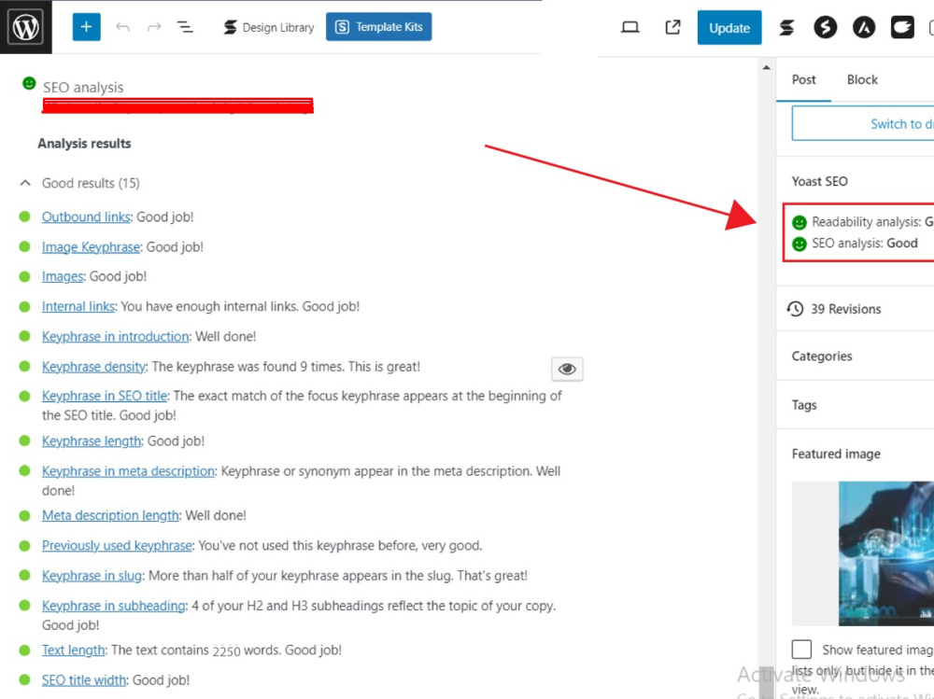Click the undo arrow icon
Screen dimensions: 934x699
click(x=122, y=27)
